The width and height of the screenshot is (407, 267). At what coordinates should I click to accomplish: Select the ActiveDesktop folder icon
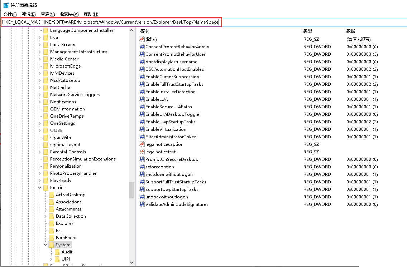pyautogui.click(x=51, y=195)
